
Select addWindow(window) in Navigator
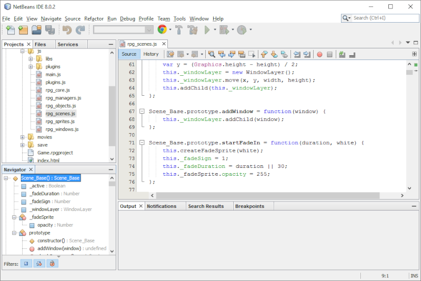click(x=59, y=248)
